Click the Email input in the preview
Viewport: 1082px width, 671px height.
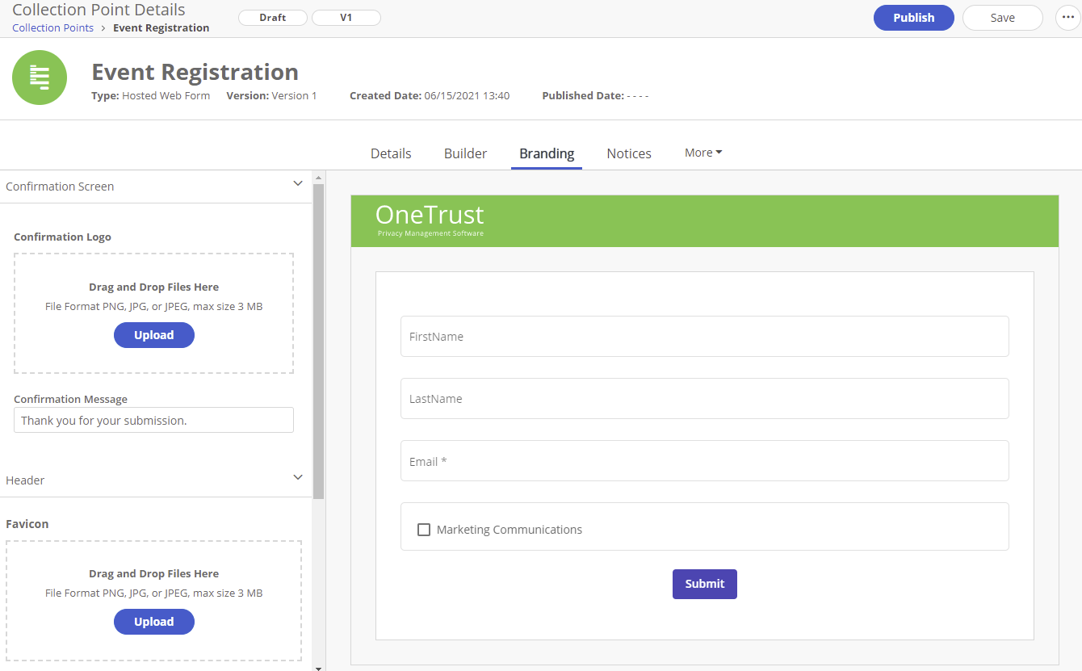click(704, 460)
